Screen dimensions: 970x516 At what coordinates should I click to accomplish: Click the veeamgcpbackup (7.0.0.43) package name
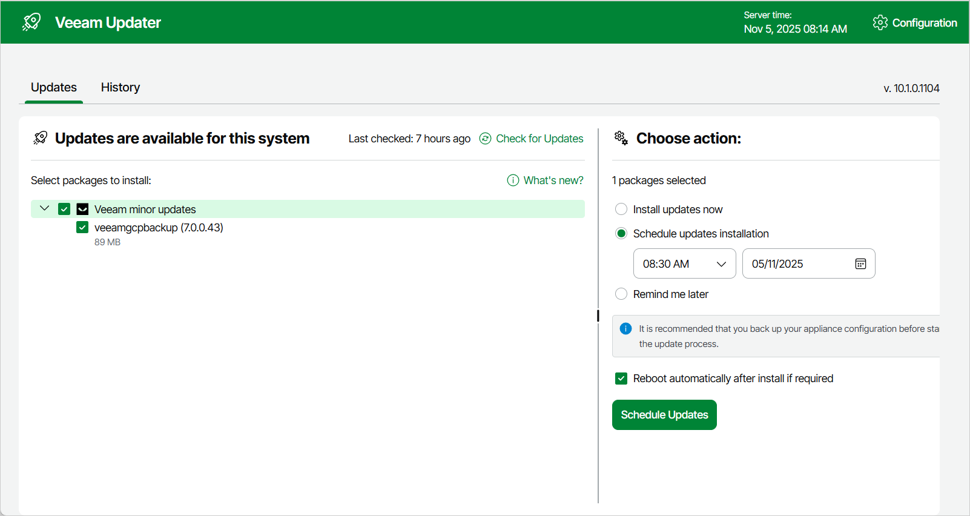[159, 228]
